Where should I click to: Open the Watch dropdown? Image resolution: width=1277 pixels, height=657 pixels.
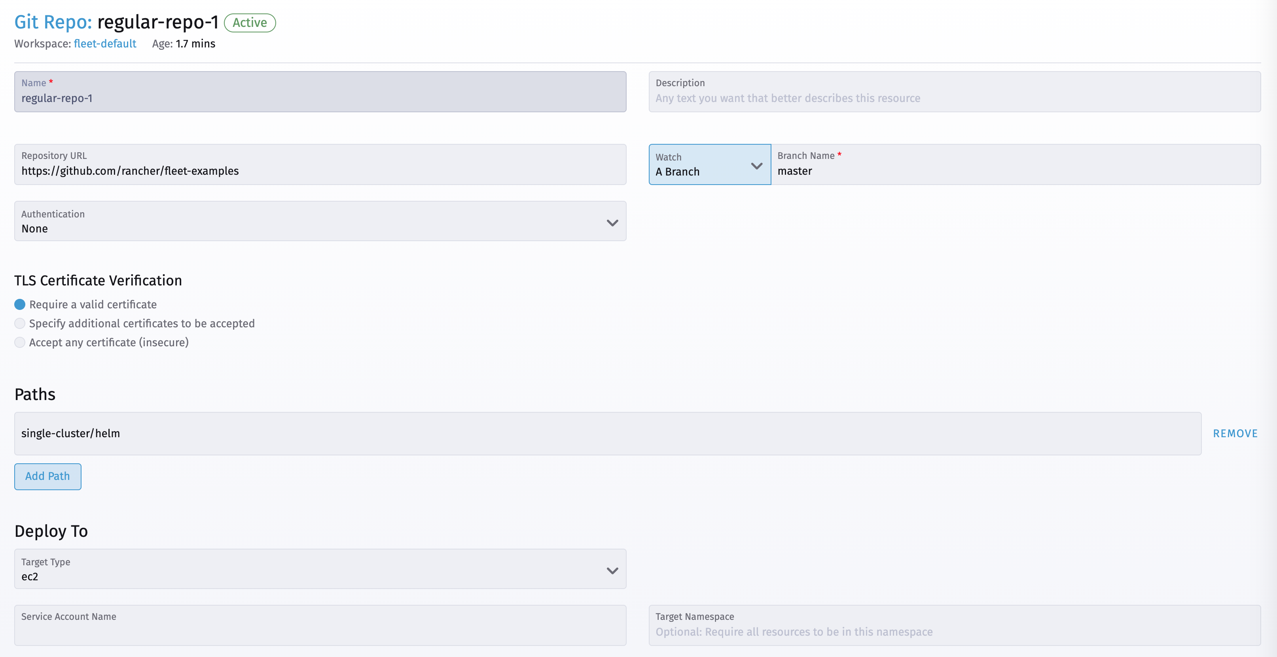pos(709,164)
